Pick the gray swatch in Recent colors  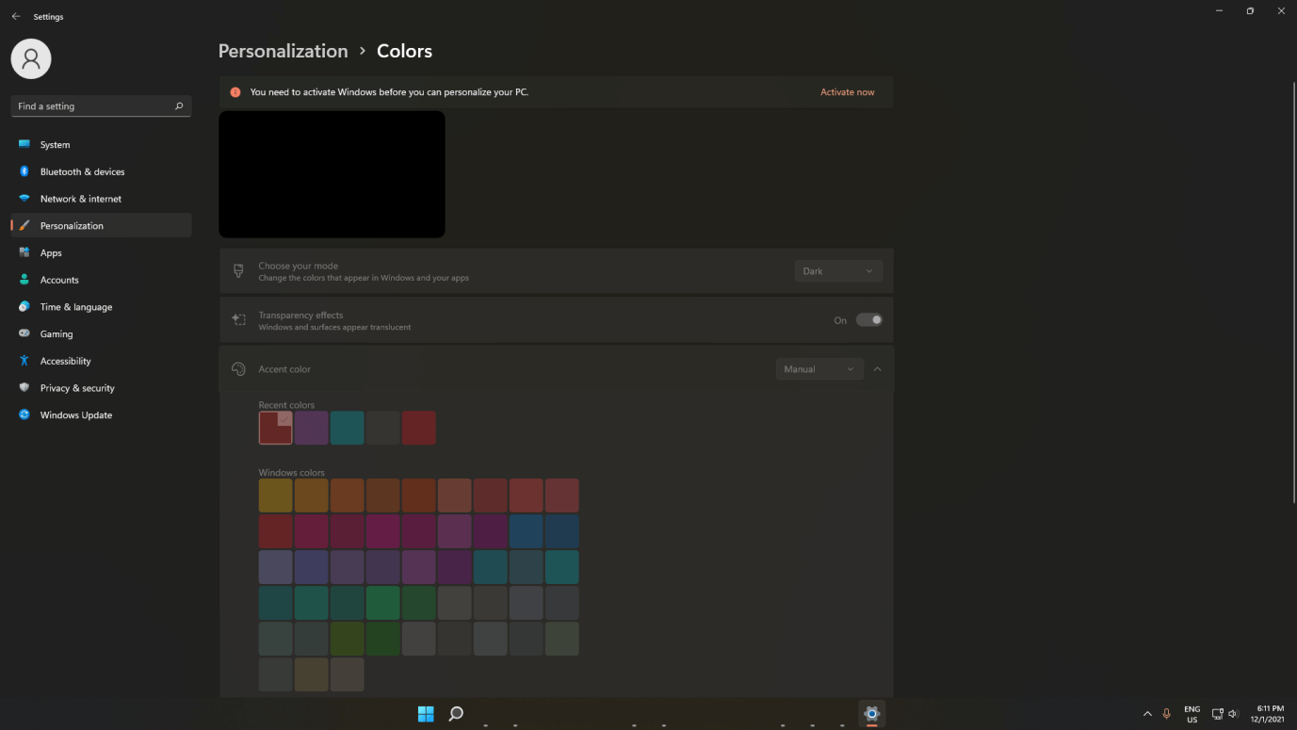(x=382, y=428)
